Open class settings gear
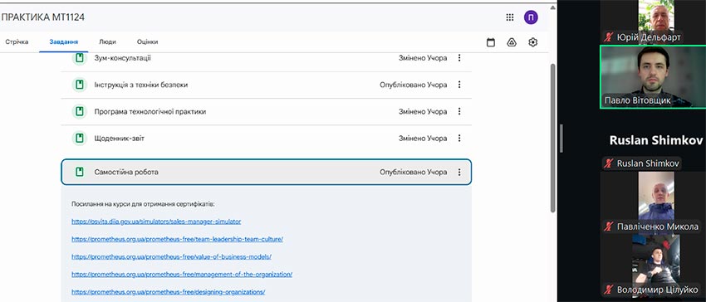 click(x=533, y=42)
